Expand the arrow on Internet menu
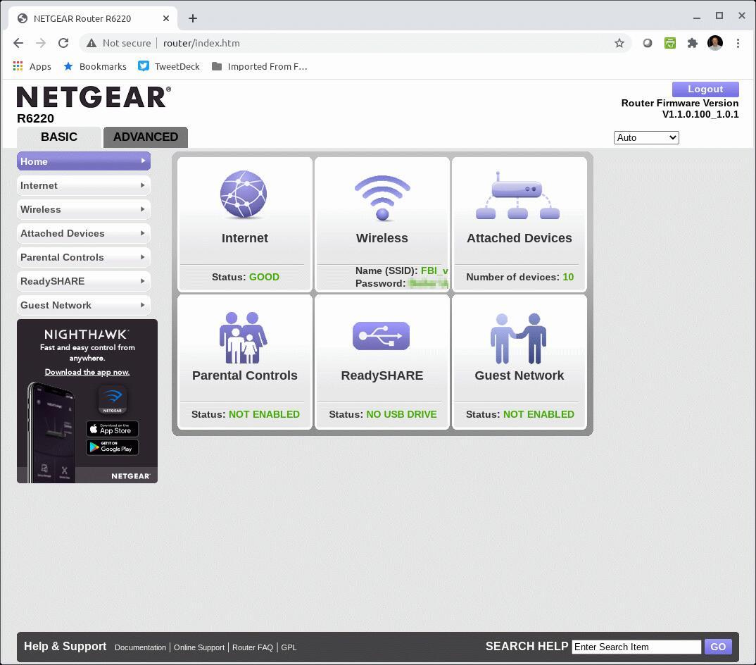This screenshot has width=756, height=665. point(143,185)
